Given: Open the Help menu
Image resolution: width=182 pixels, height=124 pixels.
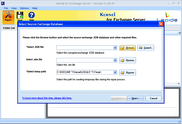Looking at the screenshot, I should 35,8.
